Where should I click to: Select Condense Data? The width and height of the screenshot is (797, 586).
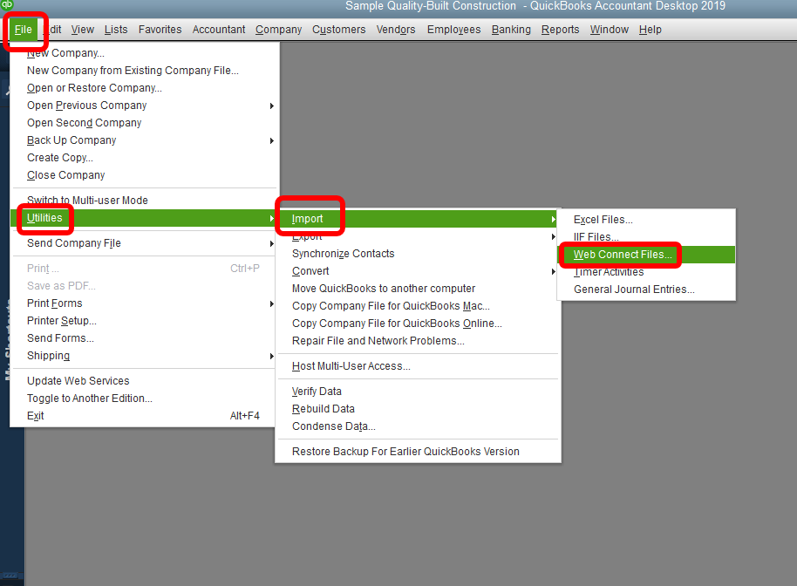pos(333,426)
